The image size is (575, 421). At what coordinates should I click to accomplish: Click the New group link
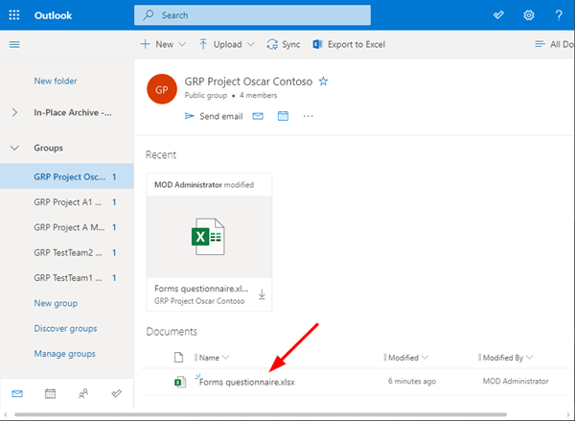56,303
